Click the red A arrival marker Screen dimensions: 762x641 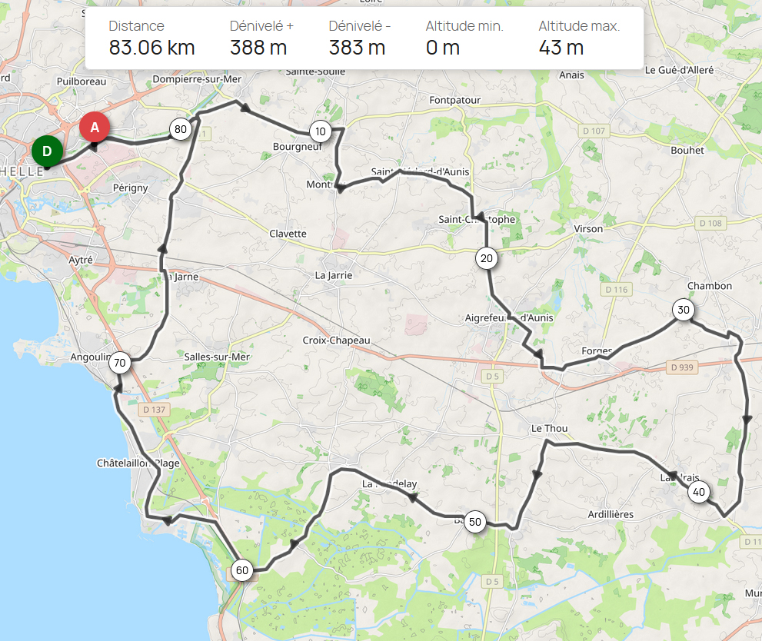(x=95, y=128)
